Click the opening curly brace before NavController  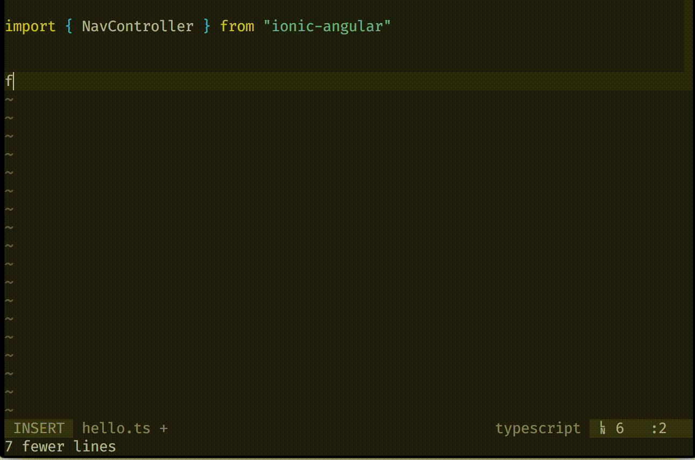click(69, 26)
